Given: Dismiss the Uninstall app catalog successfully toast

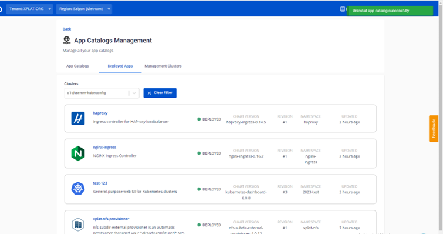Looking at the screenshot, I should 390,11.
